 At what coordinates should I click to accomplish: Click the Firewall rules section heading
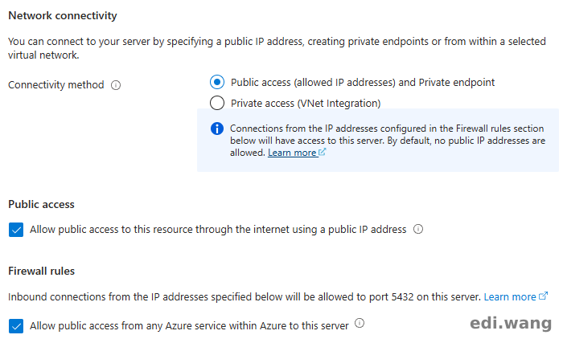coord(41,272)
